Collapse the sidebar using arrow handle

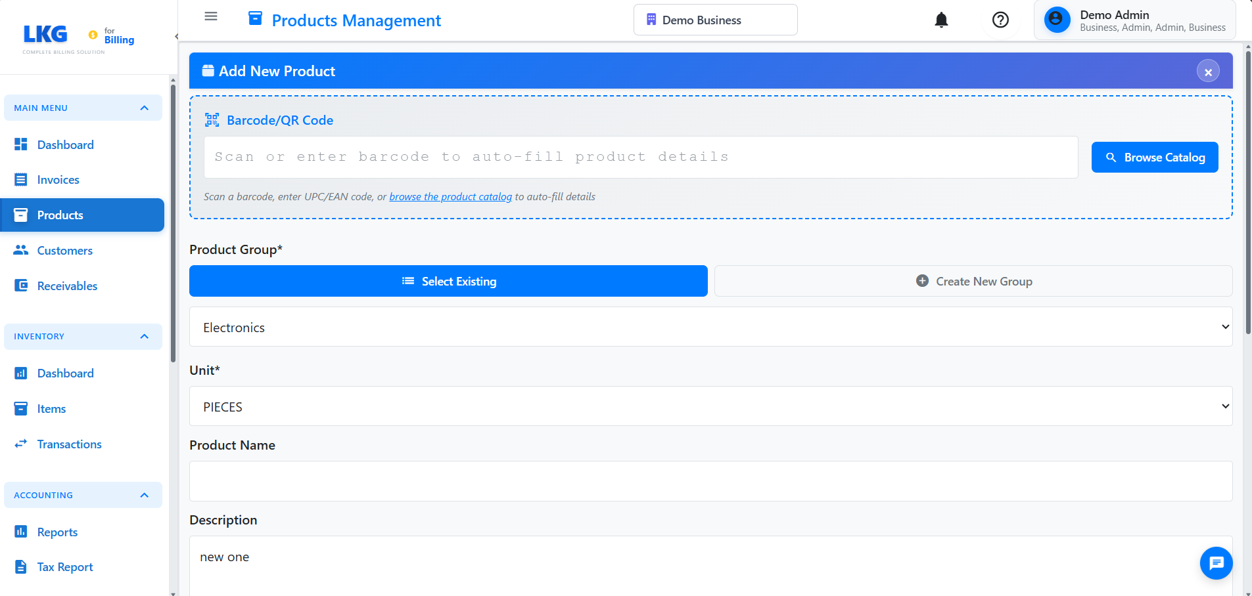click(176, 37)
